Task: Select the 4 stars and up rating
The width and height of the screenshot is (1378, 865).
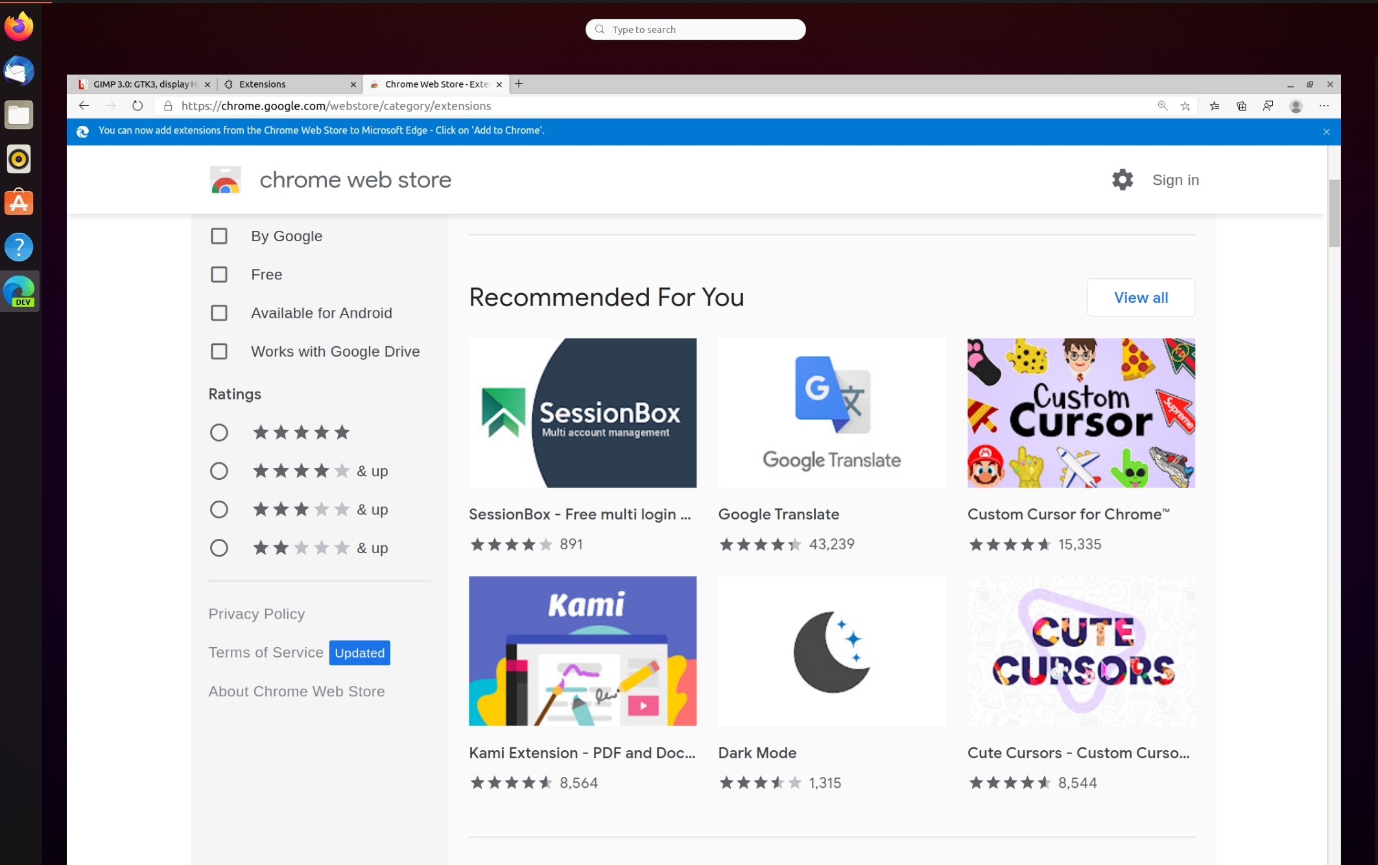Action: [x=219, y=471]
